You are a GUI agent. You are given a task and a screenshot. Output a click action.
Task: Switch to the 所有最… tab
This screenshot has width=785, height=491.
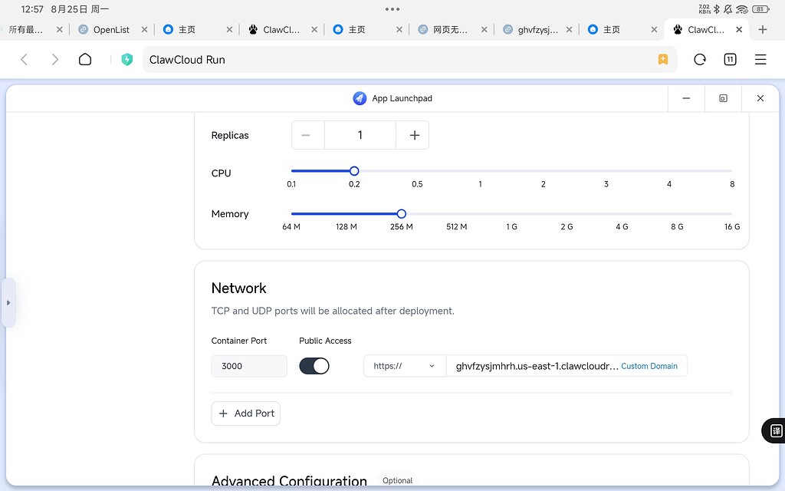click(26, 30)
